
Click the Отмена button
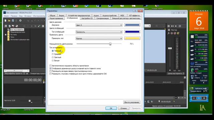coord(123,108)
